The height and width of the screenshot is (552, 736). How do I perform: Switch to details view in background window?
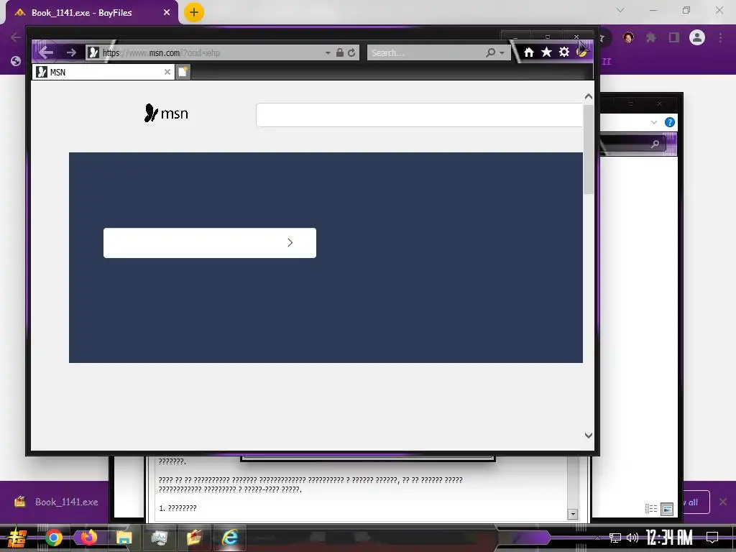651,509
